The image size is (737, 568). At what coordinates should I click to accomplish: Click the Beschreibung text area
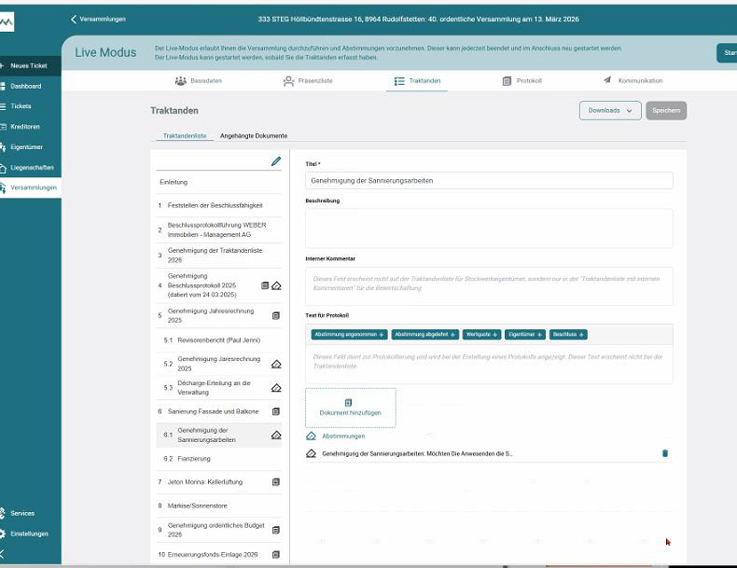pos(489,229)
